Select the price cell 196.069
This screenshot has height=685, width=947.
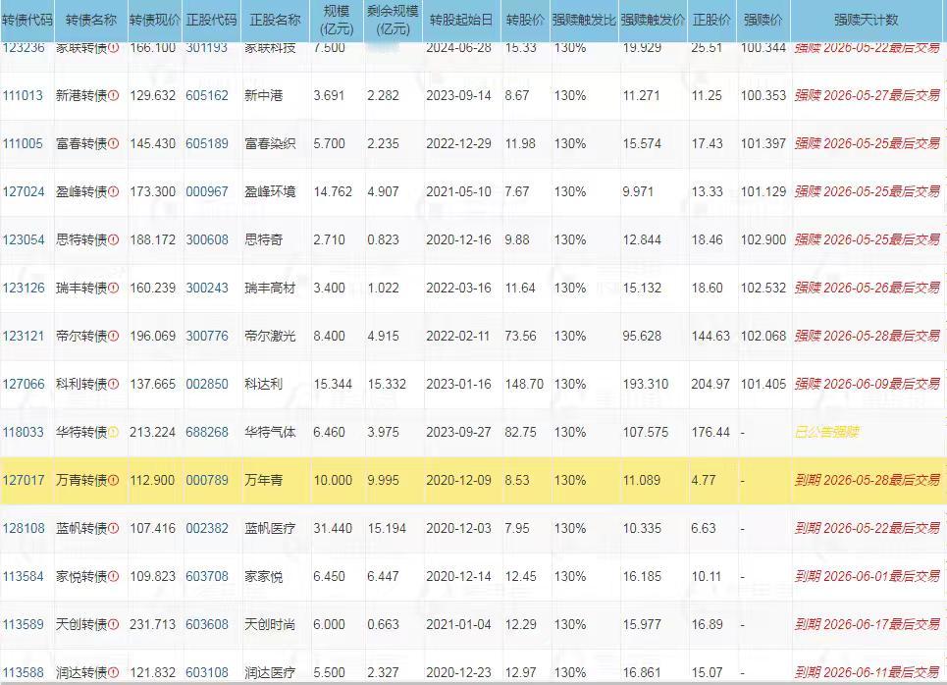[x=153, y=336]
